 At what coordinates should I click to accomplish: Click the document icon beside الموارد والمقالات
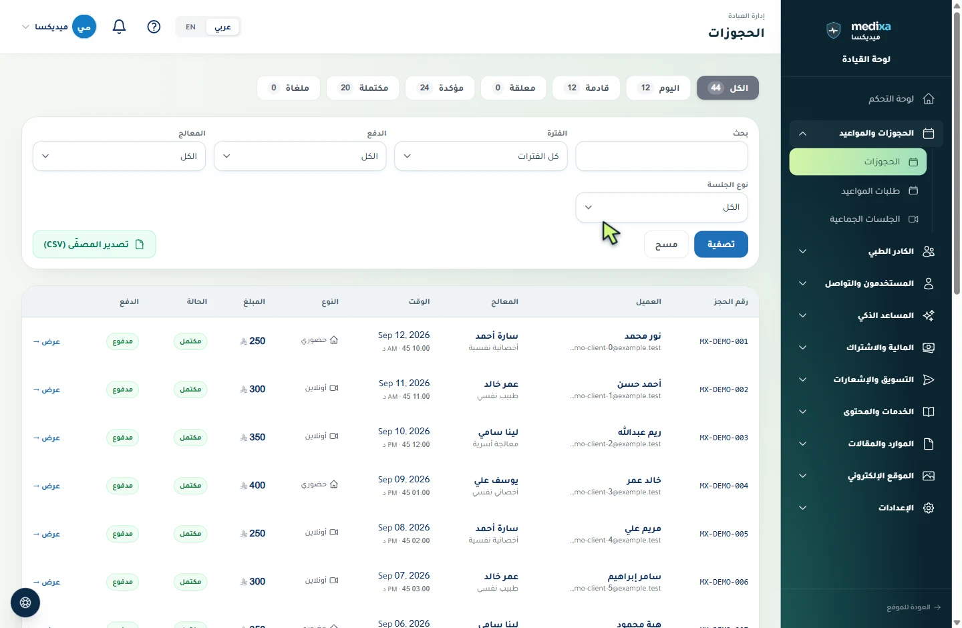[x=929, y=444]
